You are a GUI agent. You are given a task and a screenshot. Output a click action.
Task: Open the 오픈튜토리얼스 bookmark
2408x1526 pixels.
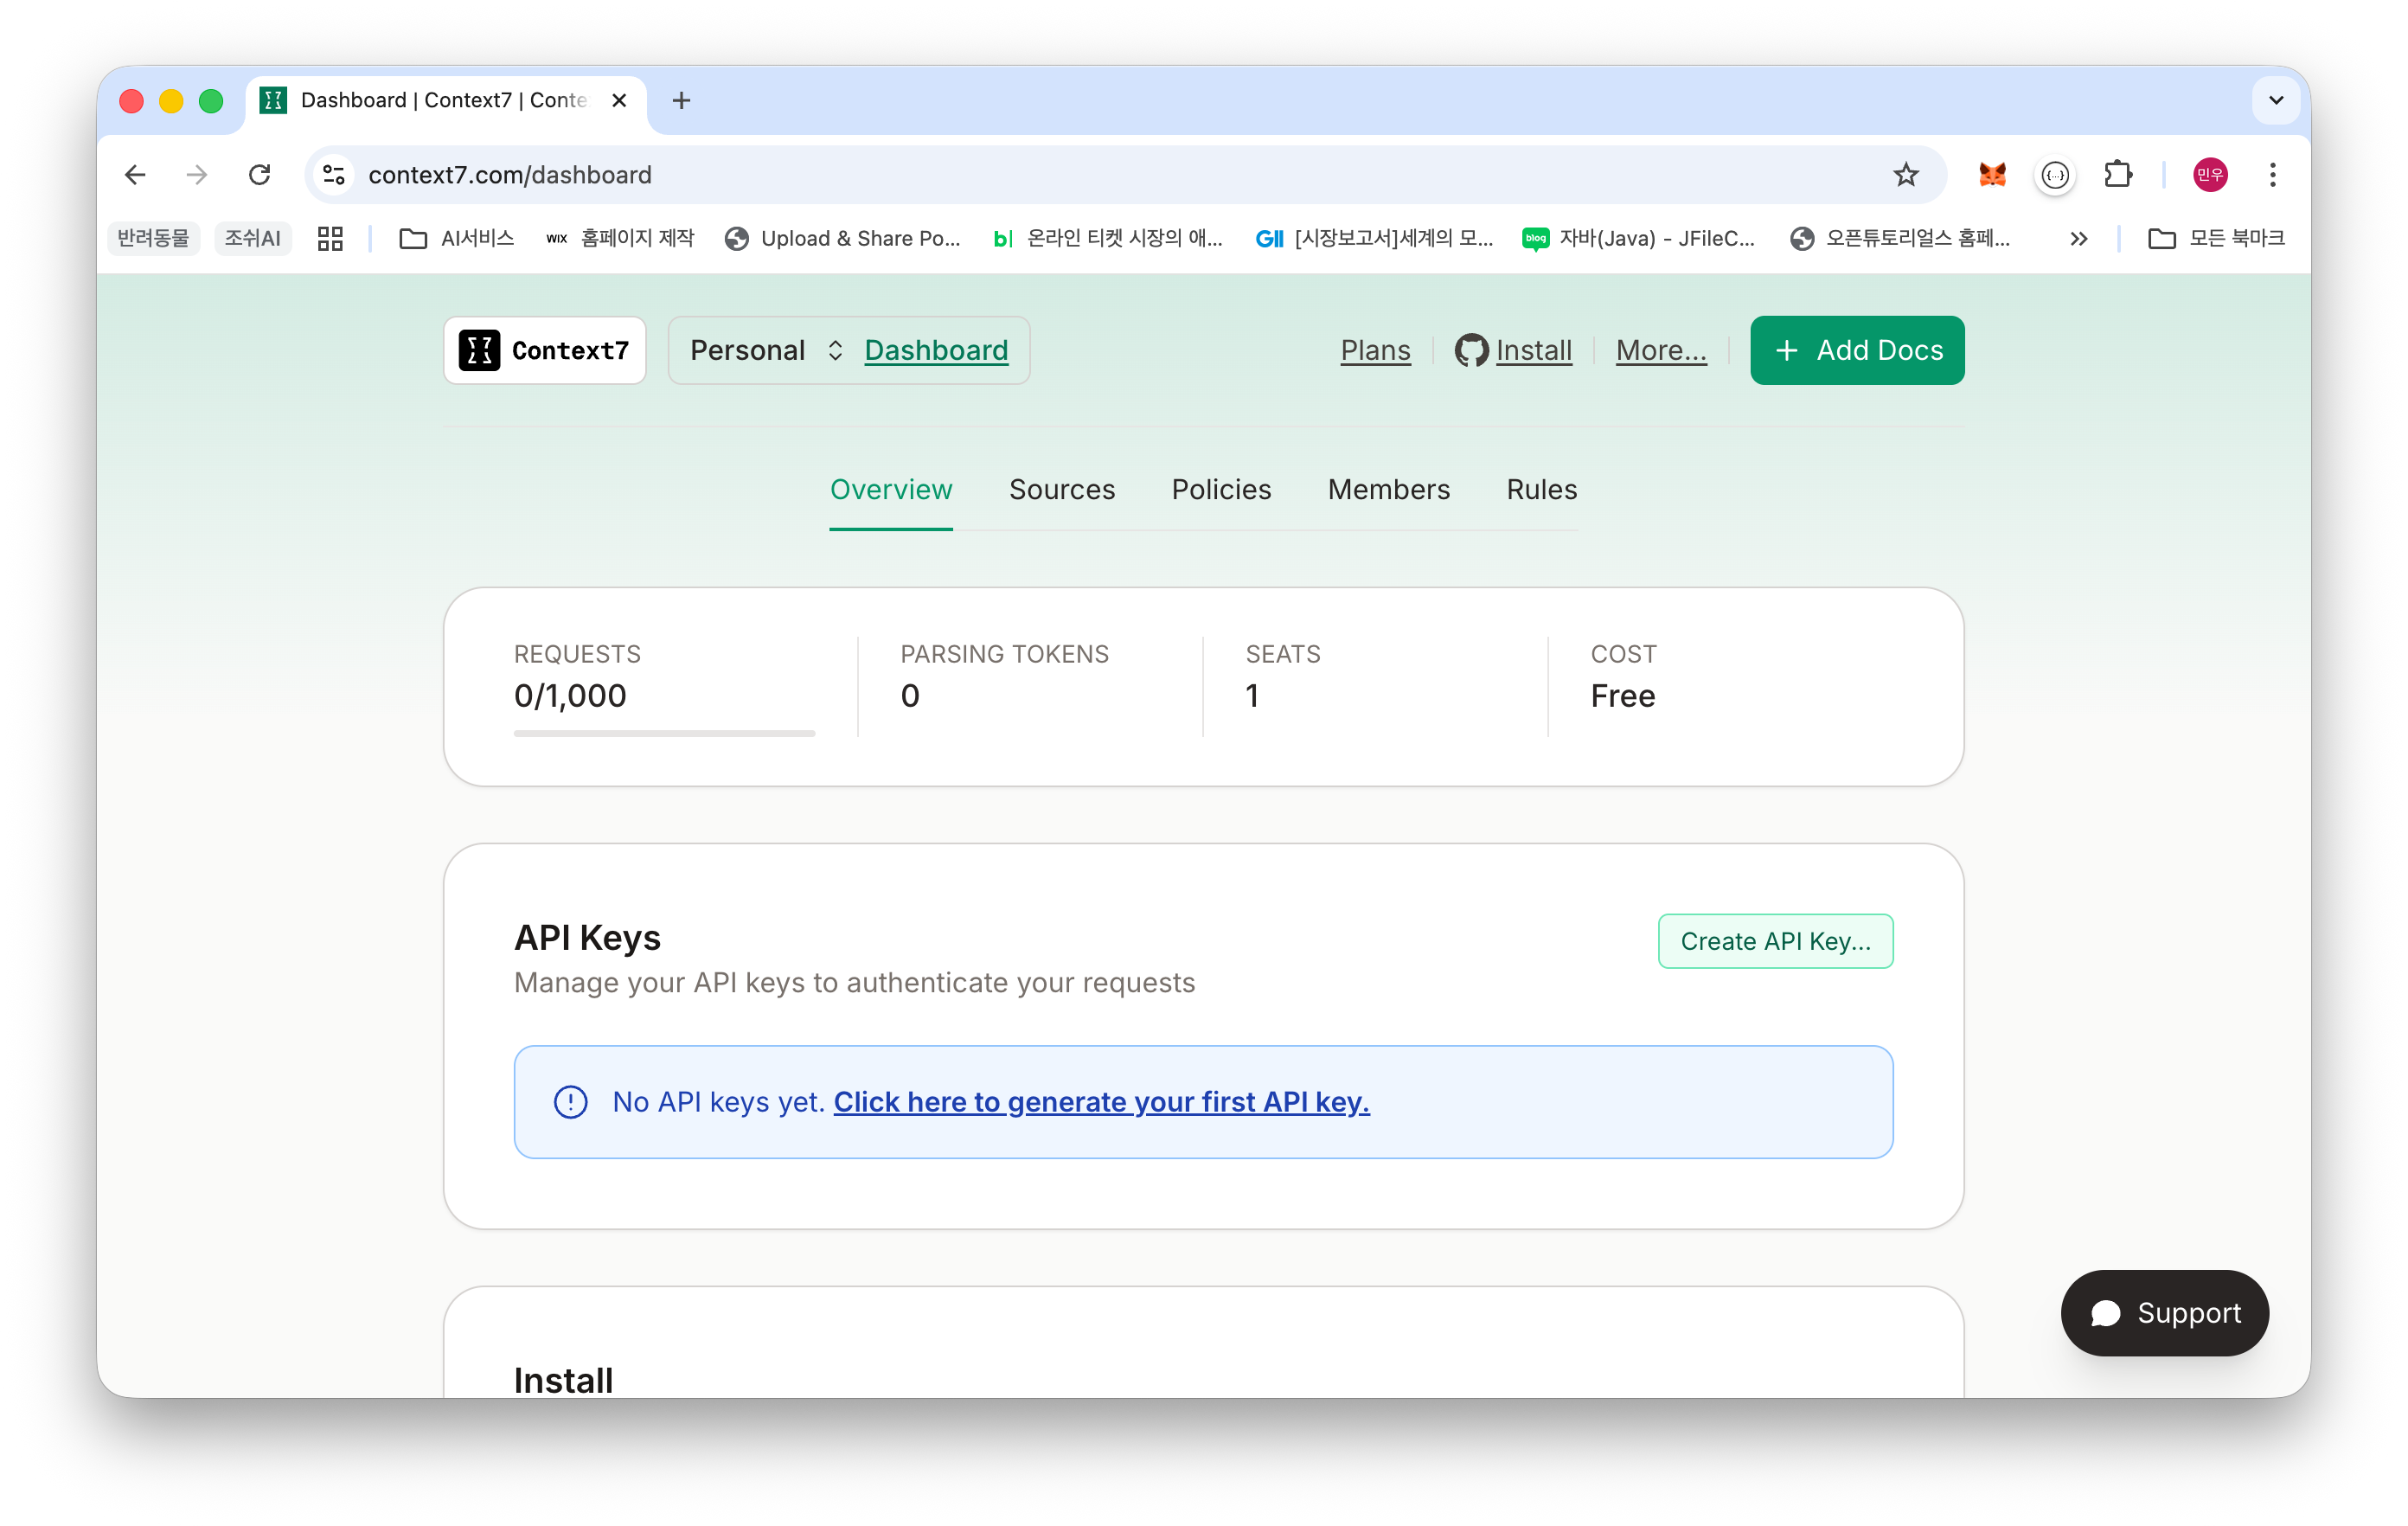[x=1901, y=238]
